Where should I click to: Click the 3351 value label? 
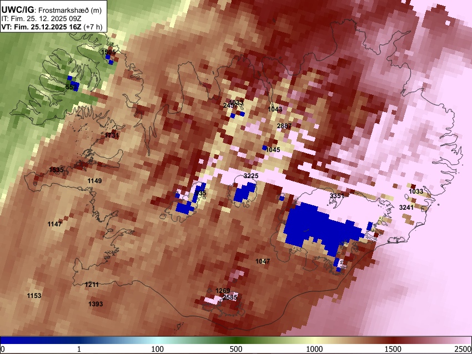(337, 196)
